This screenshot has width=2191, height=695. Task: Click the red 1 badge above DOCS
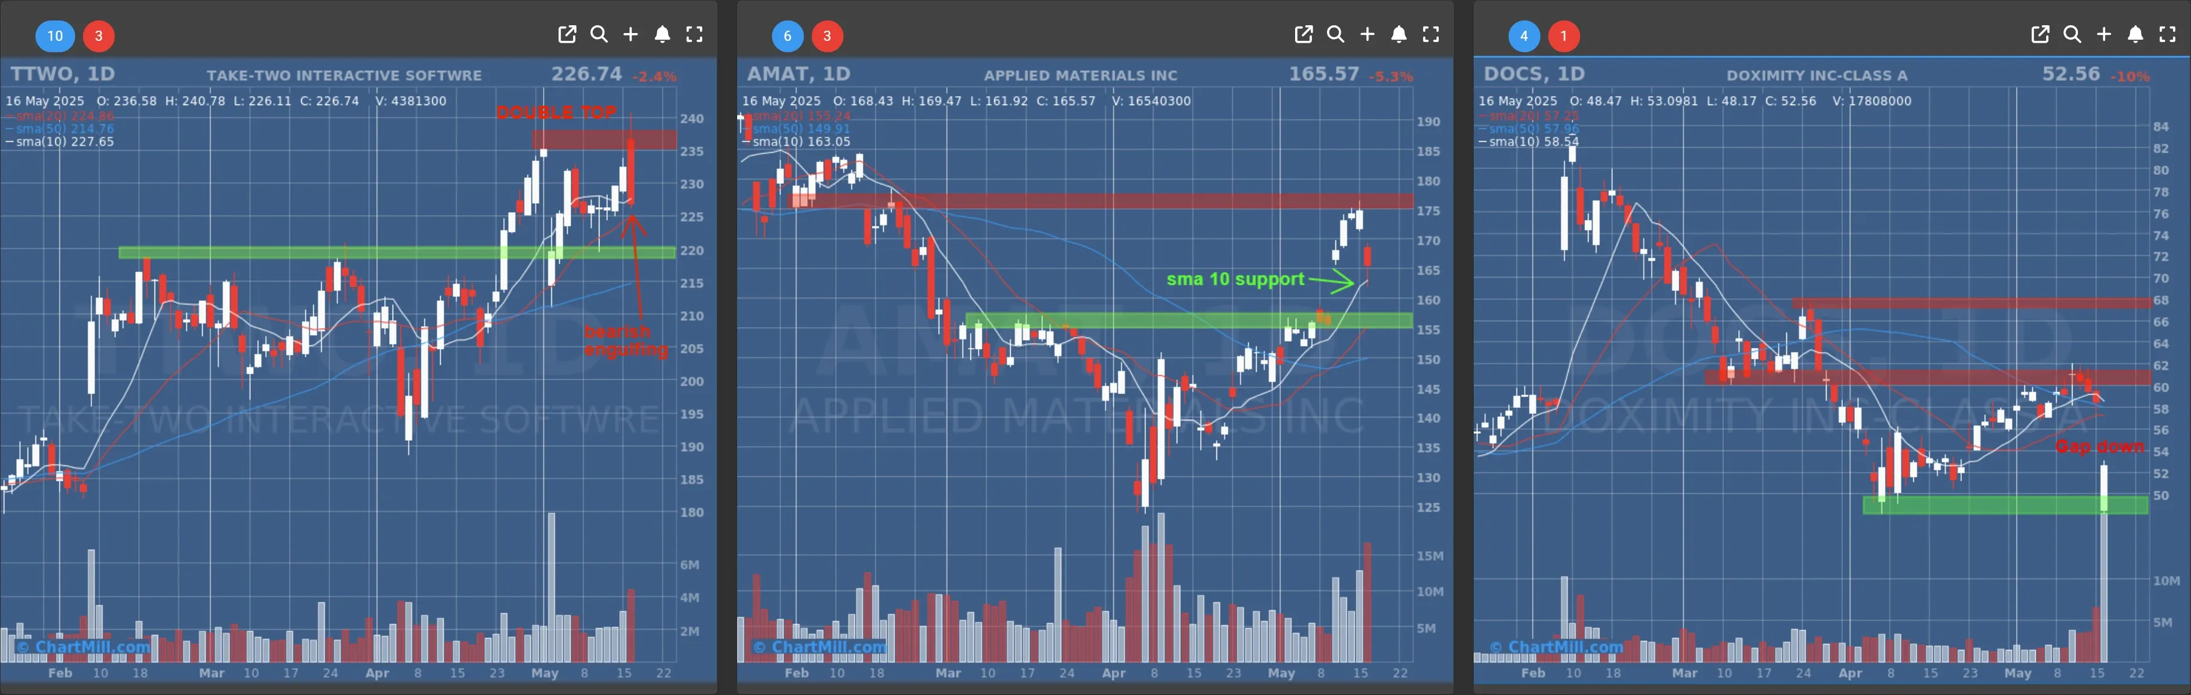coord(1563,35)
